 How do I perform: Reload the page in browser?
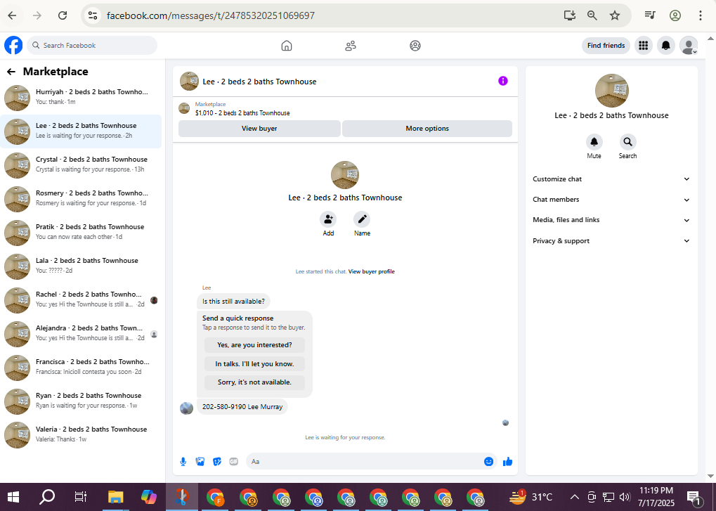point(63,15)
